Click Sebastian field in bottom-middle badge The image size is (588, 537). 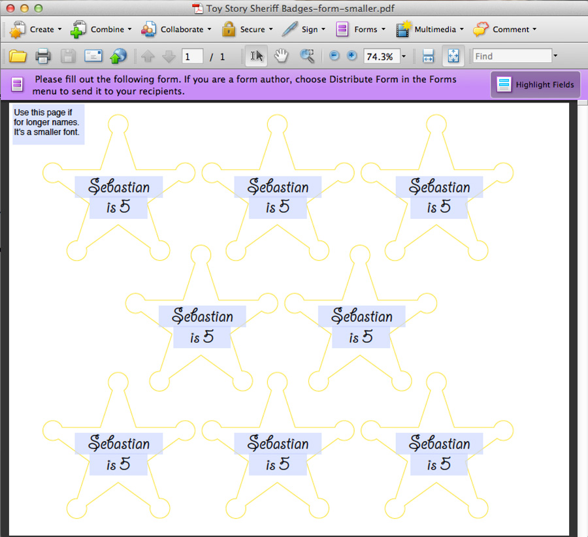[278, 444]
